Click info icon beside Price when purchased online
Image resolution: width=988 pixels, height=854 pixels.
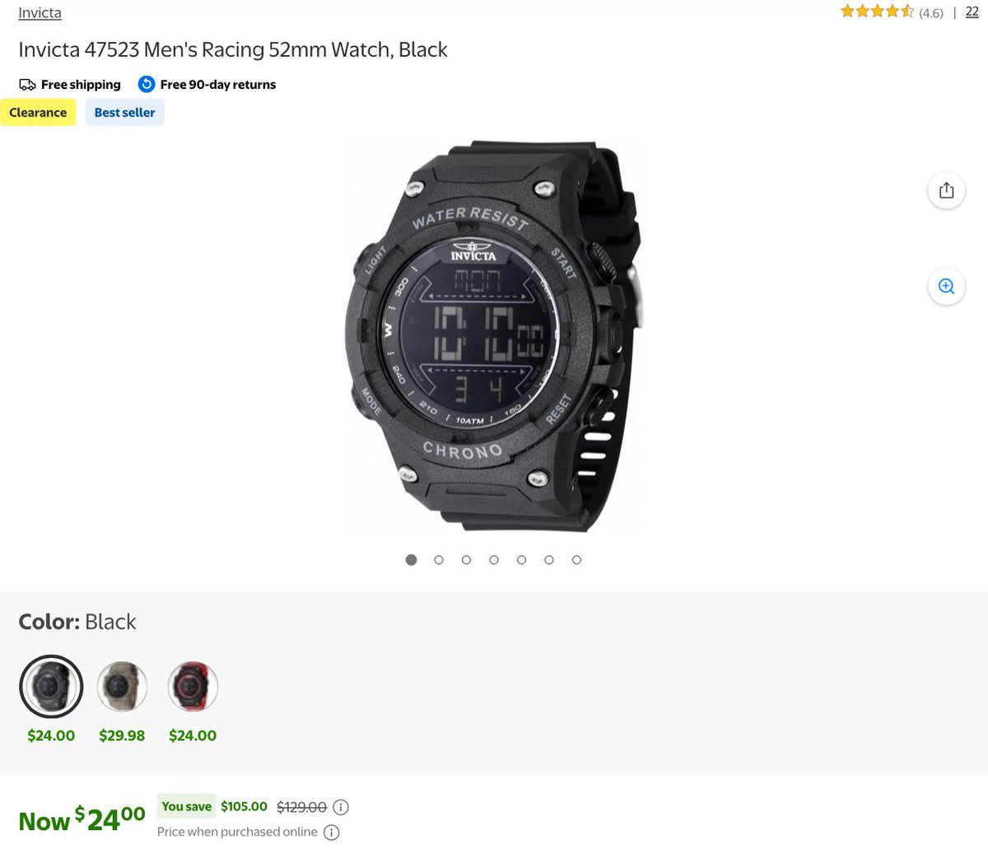tap(331, 833)
